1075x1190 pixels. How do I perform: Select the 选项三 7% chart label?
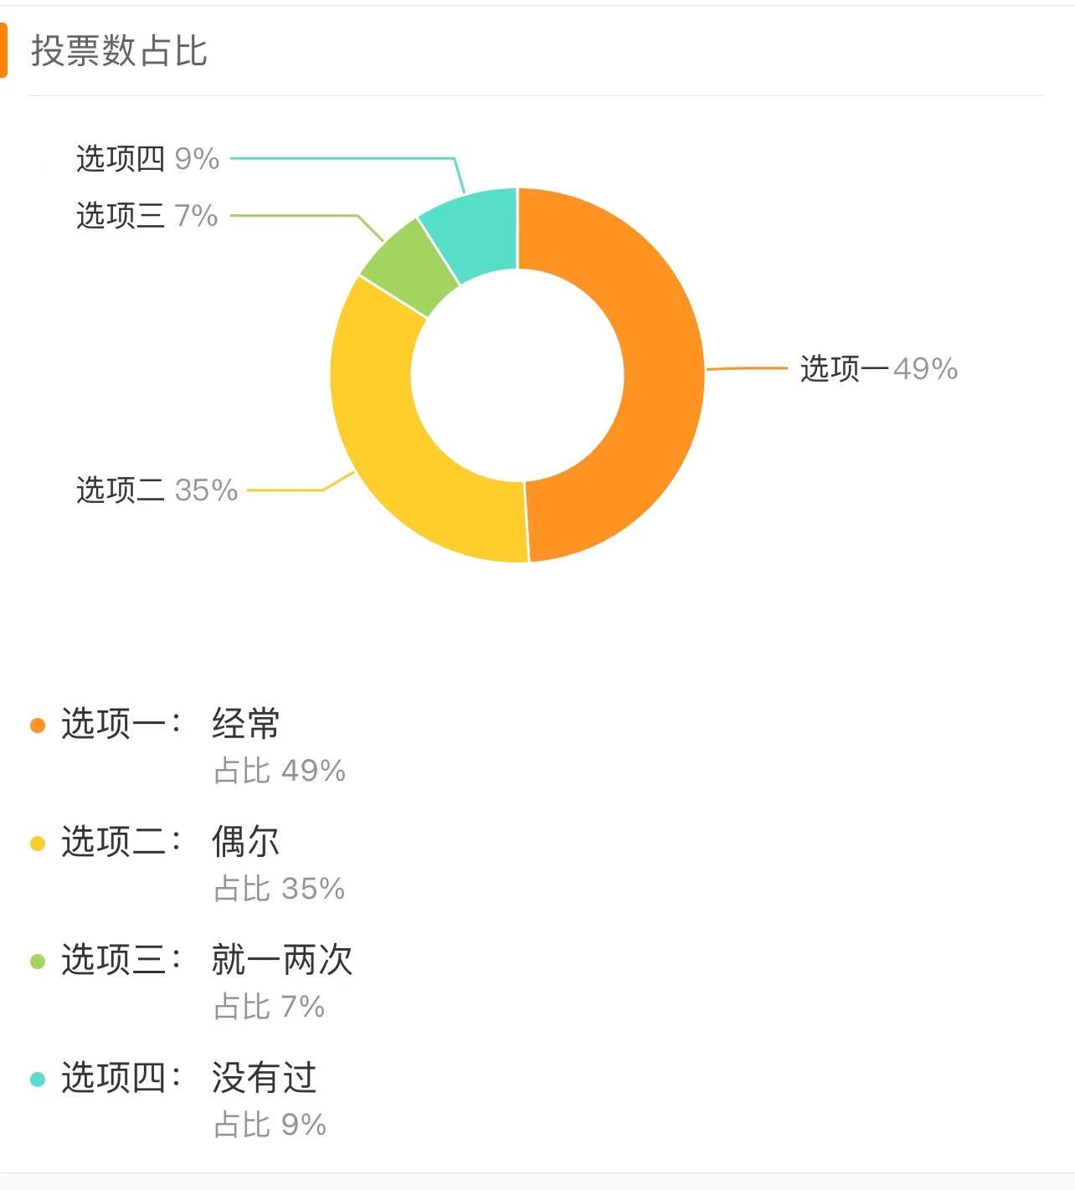(147, 215)
